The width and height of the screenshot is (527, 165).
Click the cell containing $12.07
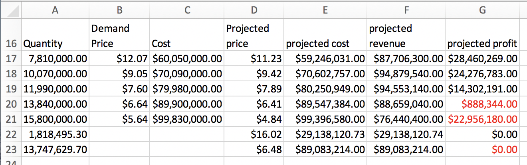pyautogui.click(x=119, y=59)
